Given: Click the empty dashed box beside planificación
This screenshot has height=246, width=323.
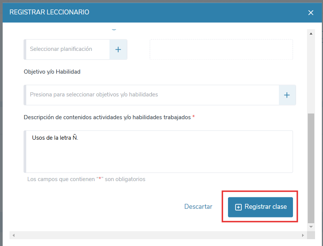Looking at the screenshot, I should click(x=221, y=49).
